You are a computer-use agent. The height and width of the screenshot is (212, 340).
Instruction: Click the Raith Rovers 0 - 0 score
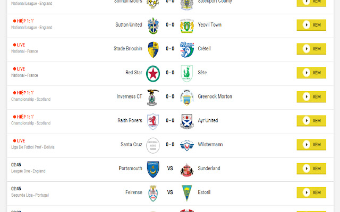pos(170,120)
